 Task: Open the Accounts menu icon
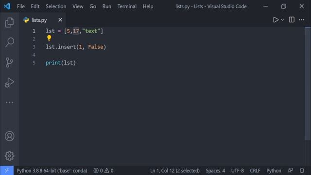(9, 136)
